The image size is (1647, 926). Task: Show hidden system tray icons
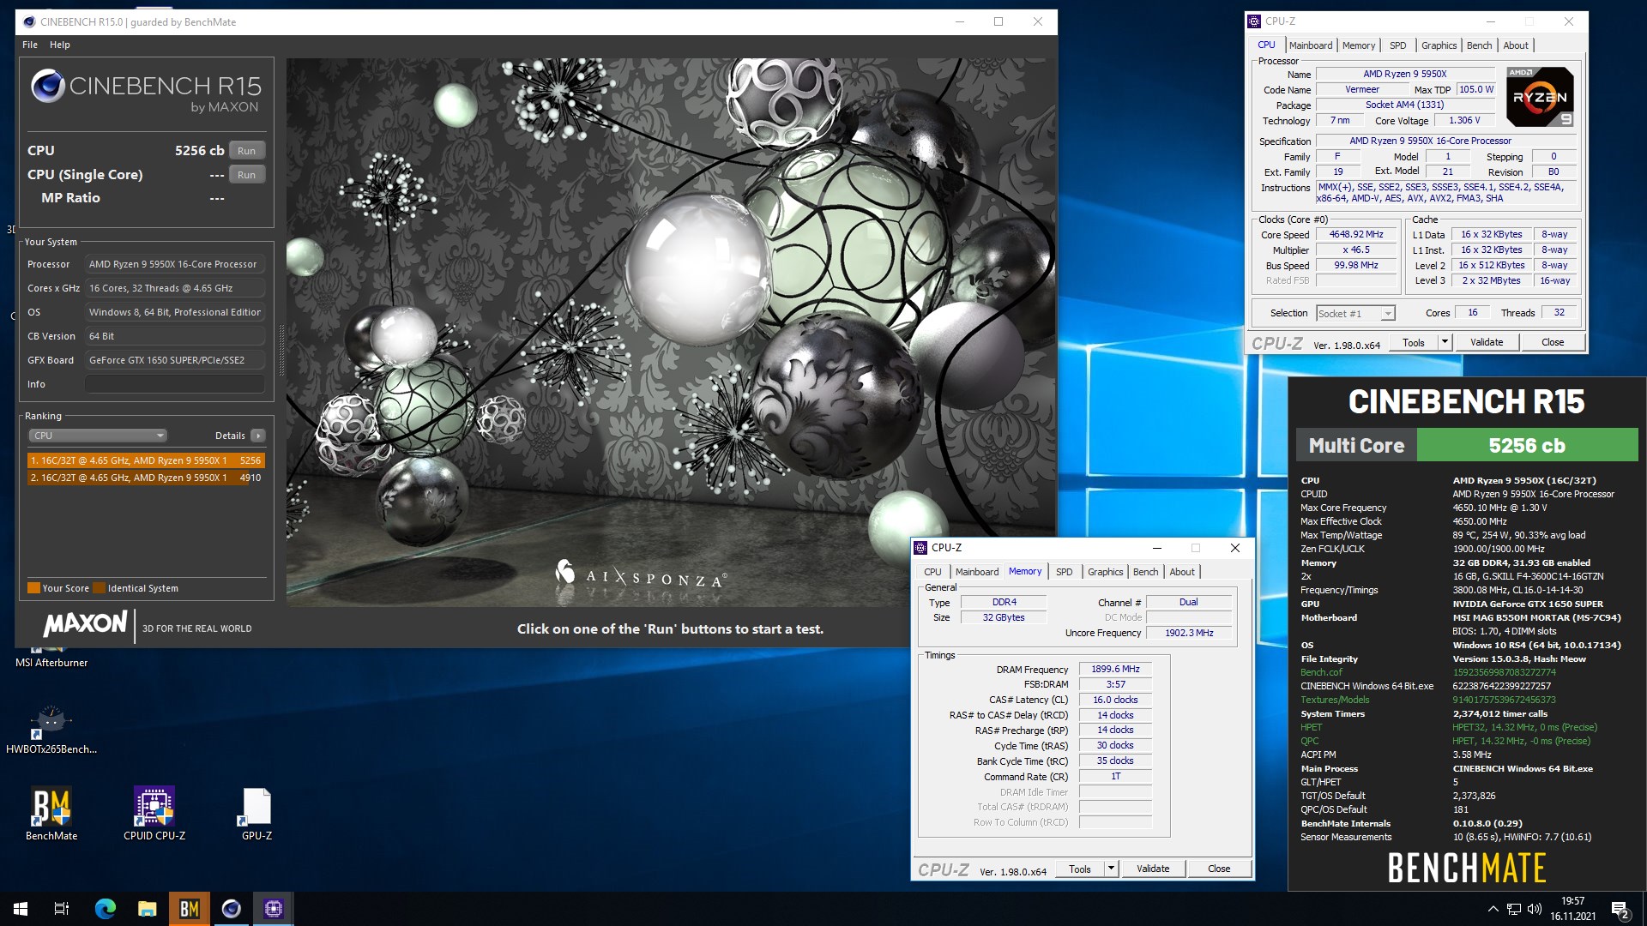point(1493,909)
